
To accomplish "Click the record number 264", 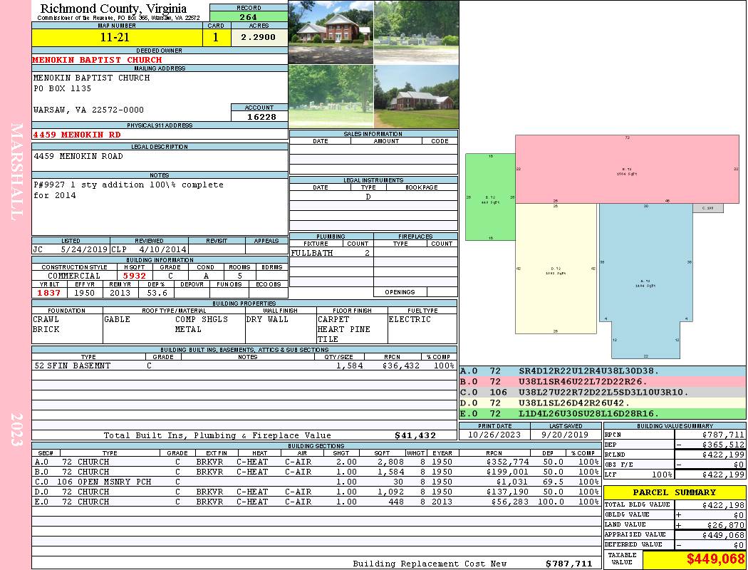I will tap(249, 16).
